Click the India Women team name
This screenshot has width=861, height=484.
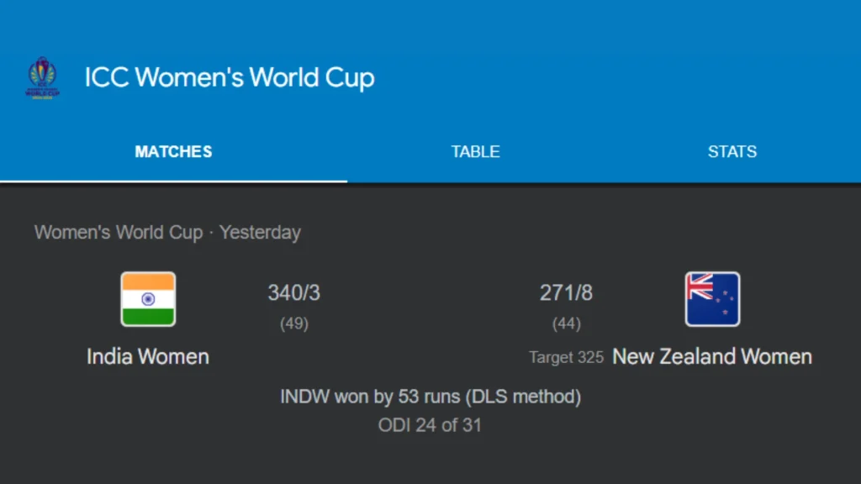[x=148, y=356]
